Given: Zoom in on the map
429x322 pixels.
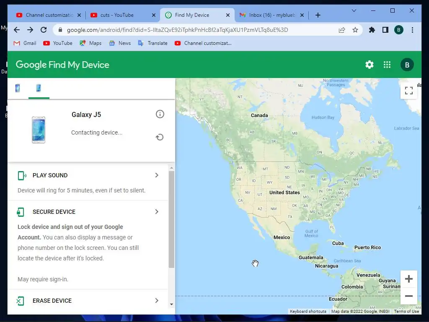Looking at the screenshot, I should coord(409,279).
